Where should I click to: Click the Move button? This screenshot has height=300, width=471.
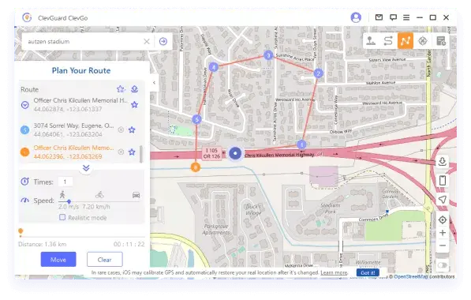point(58,260)
